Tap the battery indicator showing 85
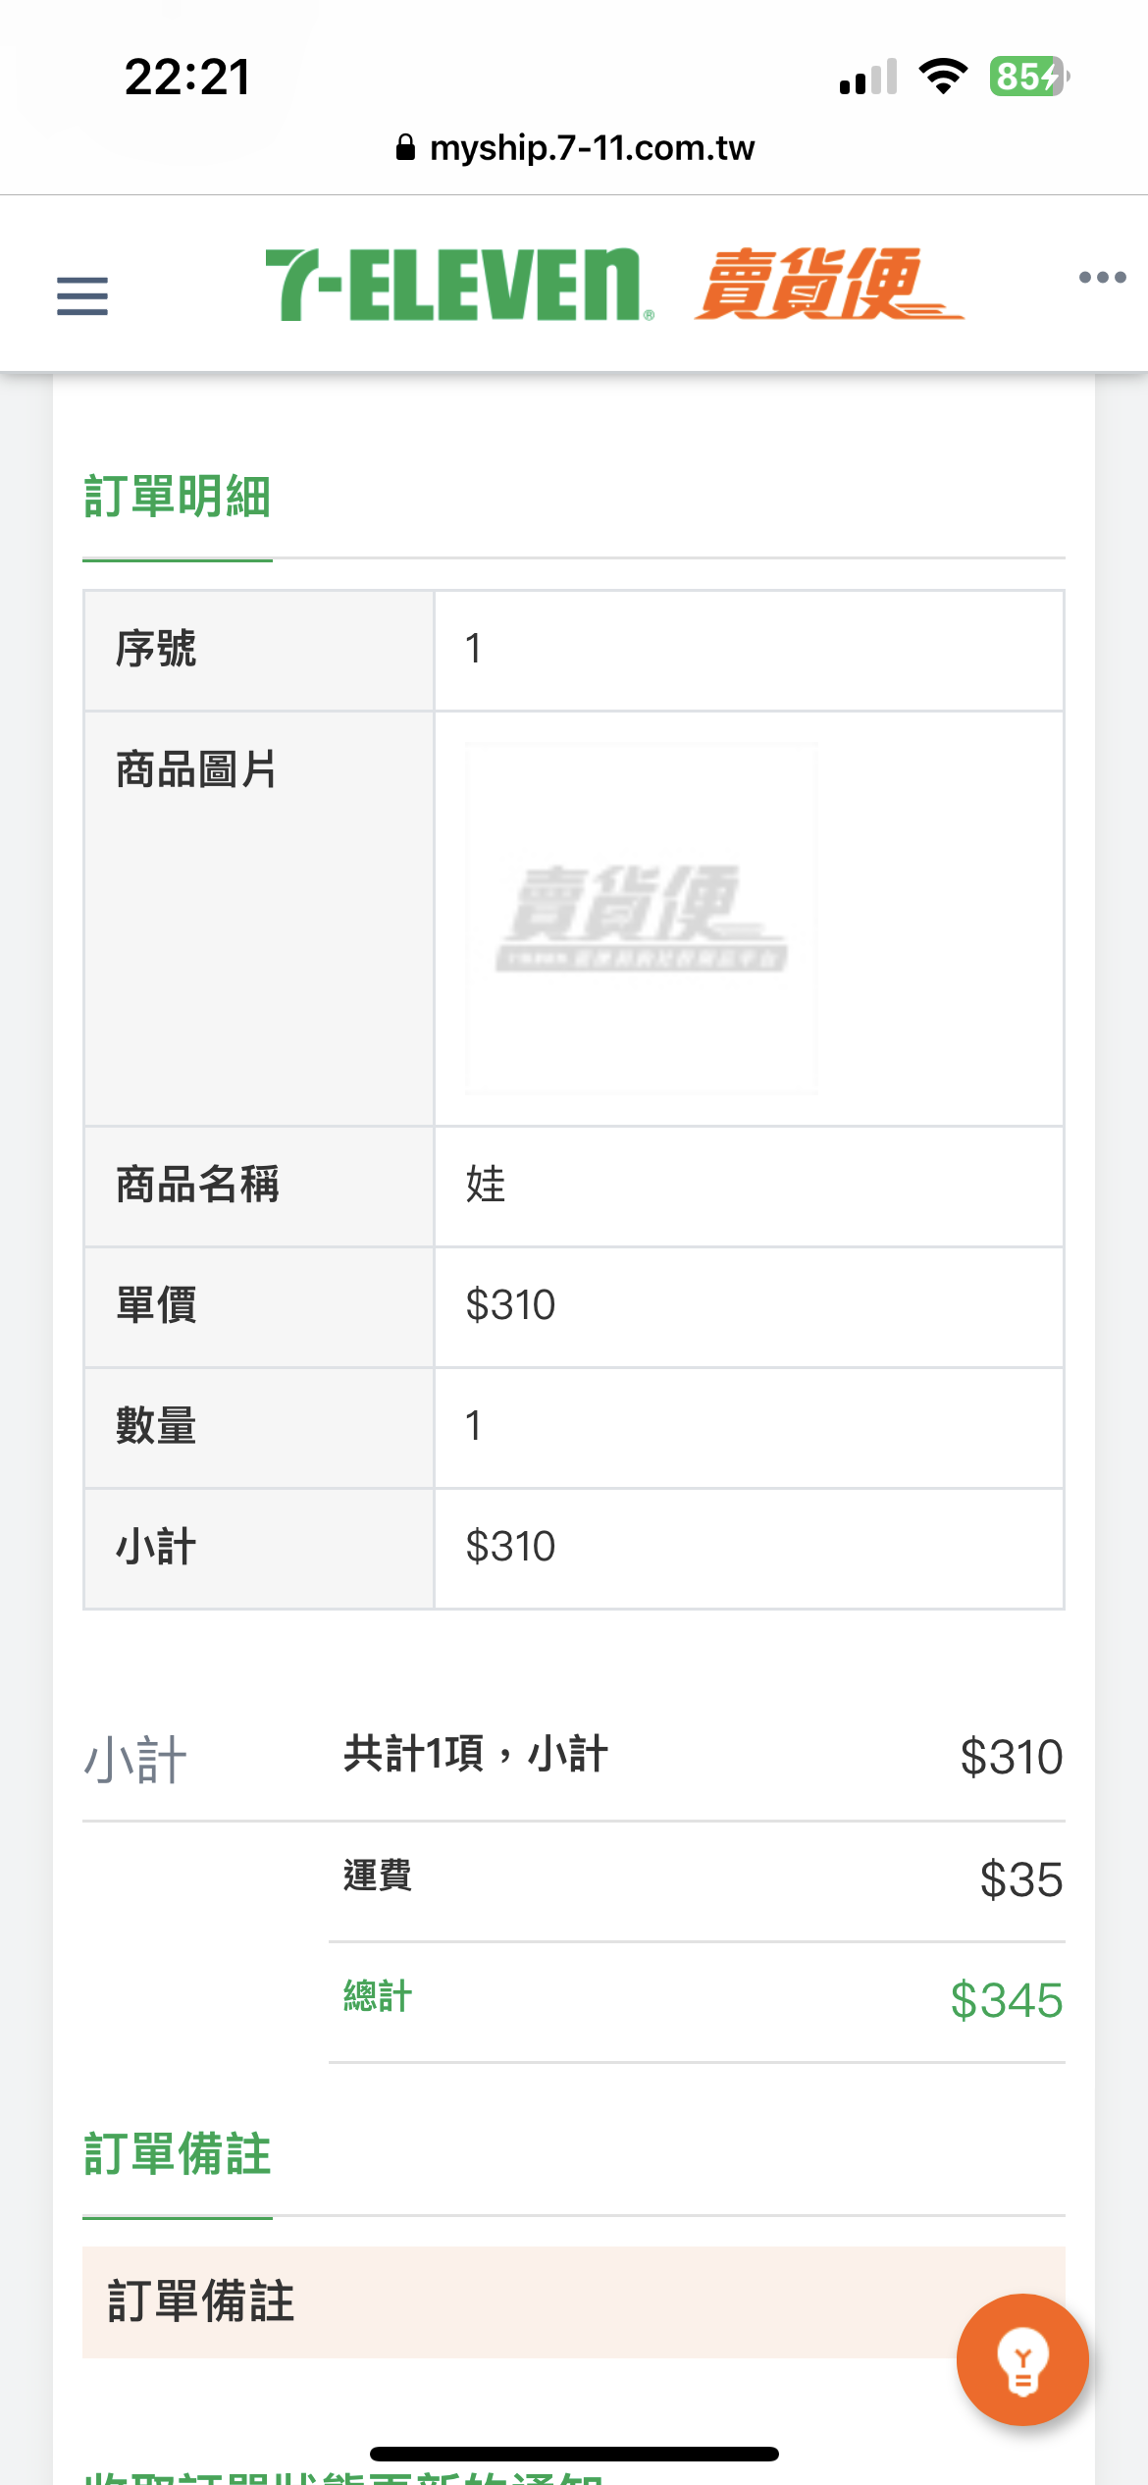The image size is (1148, 2485). click(1029, 77)
